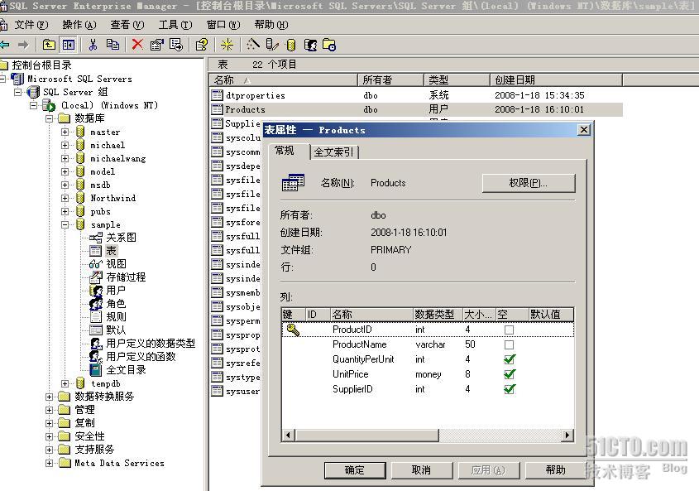The height and width of the screenshot is (491, 699).
Task: Click the Cut scissors toolbar icon
Action: pos(93,45)
